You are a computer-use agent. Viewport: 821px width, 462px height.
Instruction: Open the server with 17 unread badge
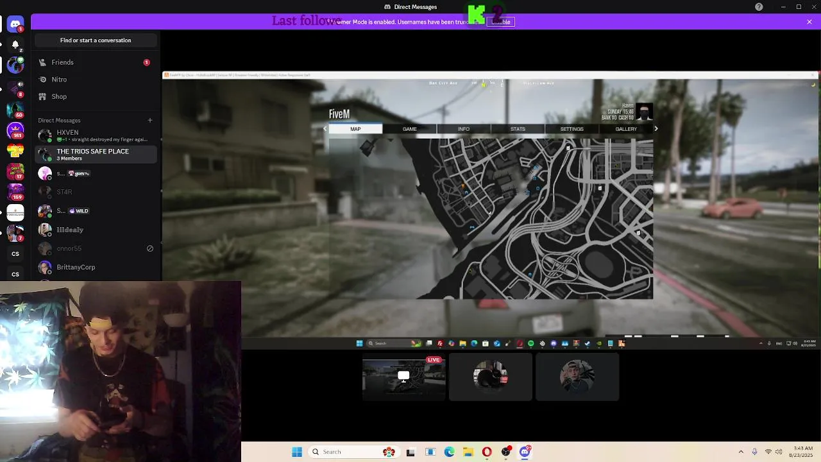(x=15, y=171)
